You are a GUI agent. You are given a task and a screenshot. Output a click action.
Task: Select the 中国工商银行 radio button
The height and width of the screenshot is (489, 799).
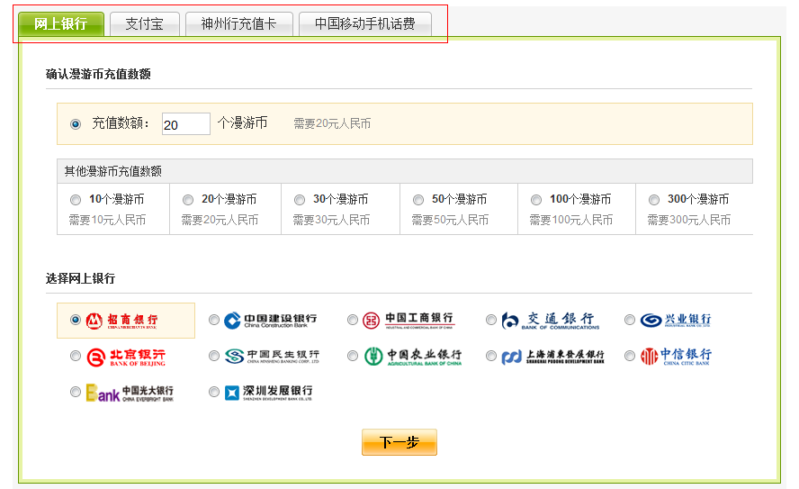(x=353, y=320)
